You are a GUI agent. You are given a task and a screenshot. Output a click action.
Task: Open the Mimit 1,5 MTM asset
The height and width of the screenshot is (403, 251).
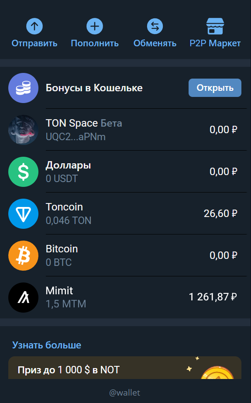click(125, 297)
